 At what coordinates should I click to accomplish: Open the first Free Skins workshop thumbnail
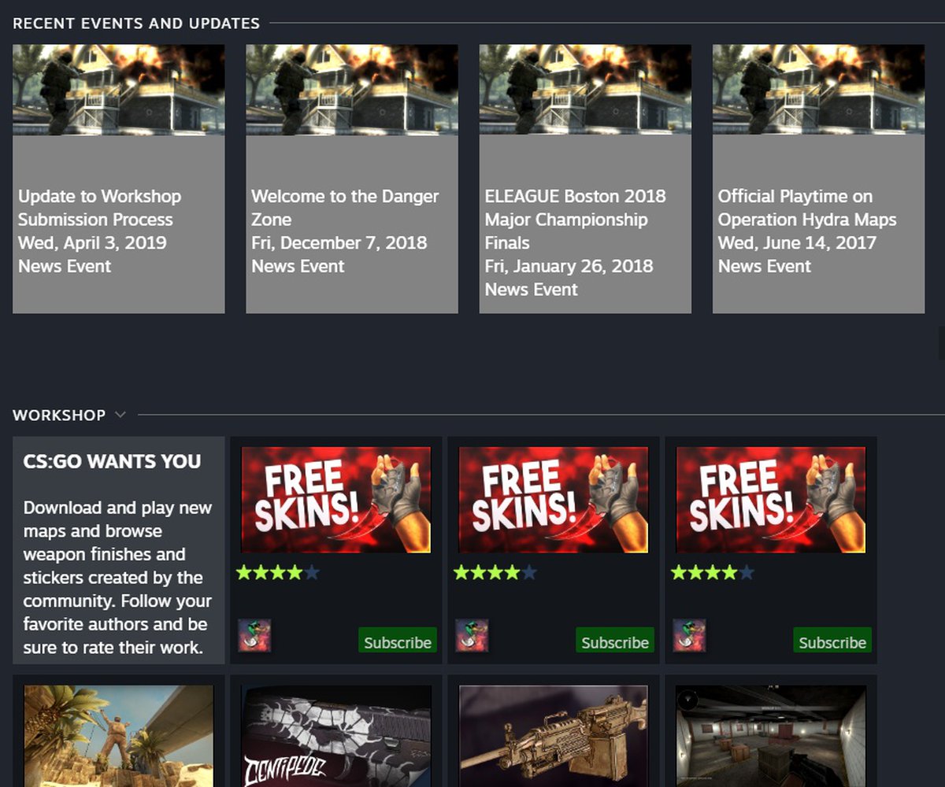tap(336, 500)
